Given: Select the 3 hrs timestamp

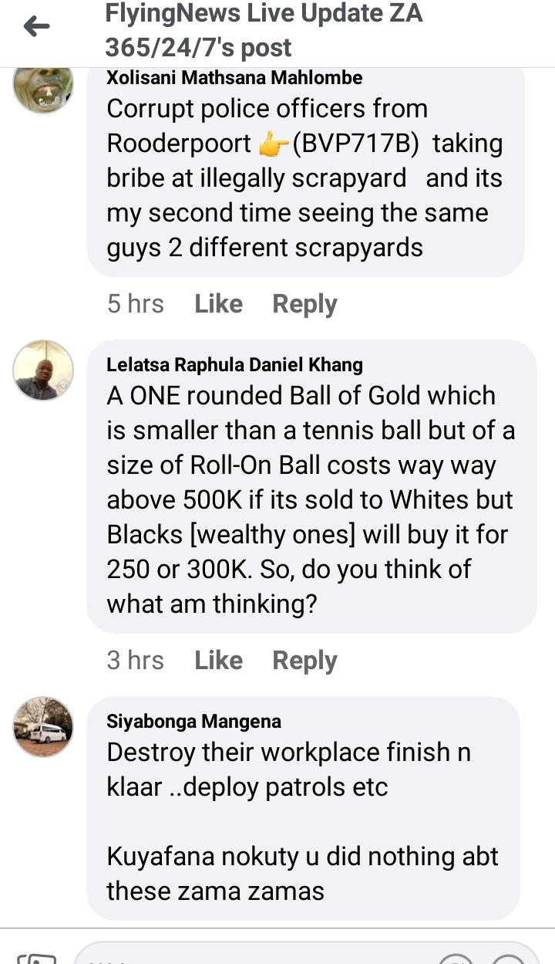Looking at the screenshot, I should click(x=136, y=661).
